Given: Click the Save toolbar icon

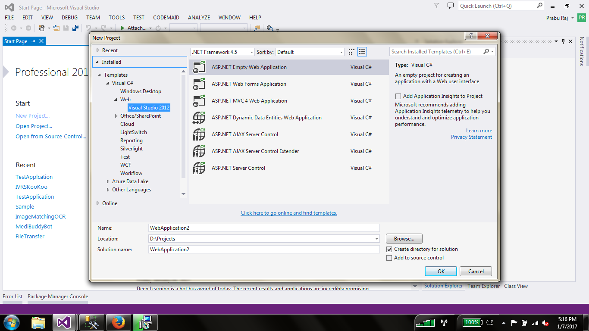Looking at the screenshot, I should click(x=66, y=28).
